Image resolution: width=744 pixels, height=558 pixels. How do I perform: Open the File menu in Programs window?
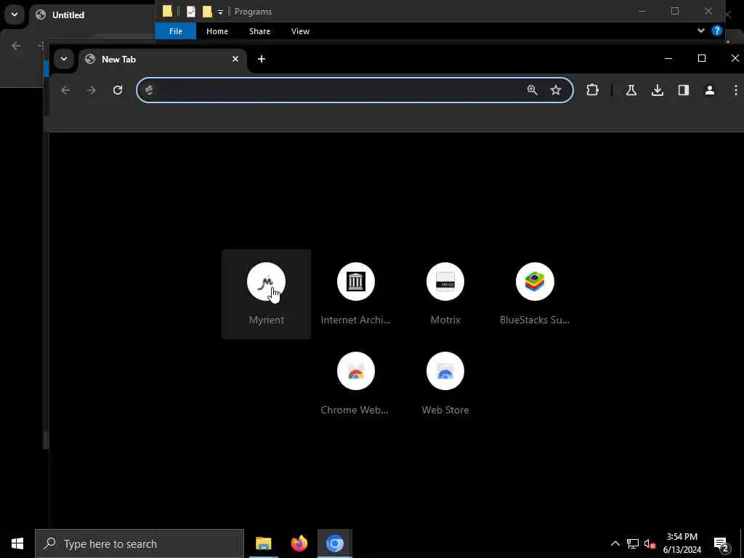click(x=176, y=31)
